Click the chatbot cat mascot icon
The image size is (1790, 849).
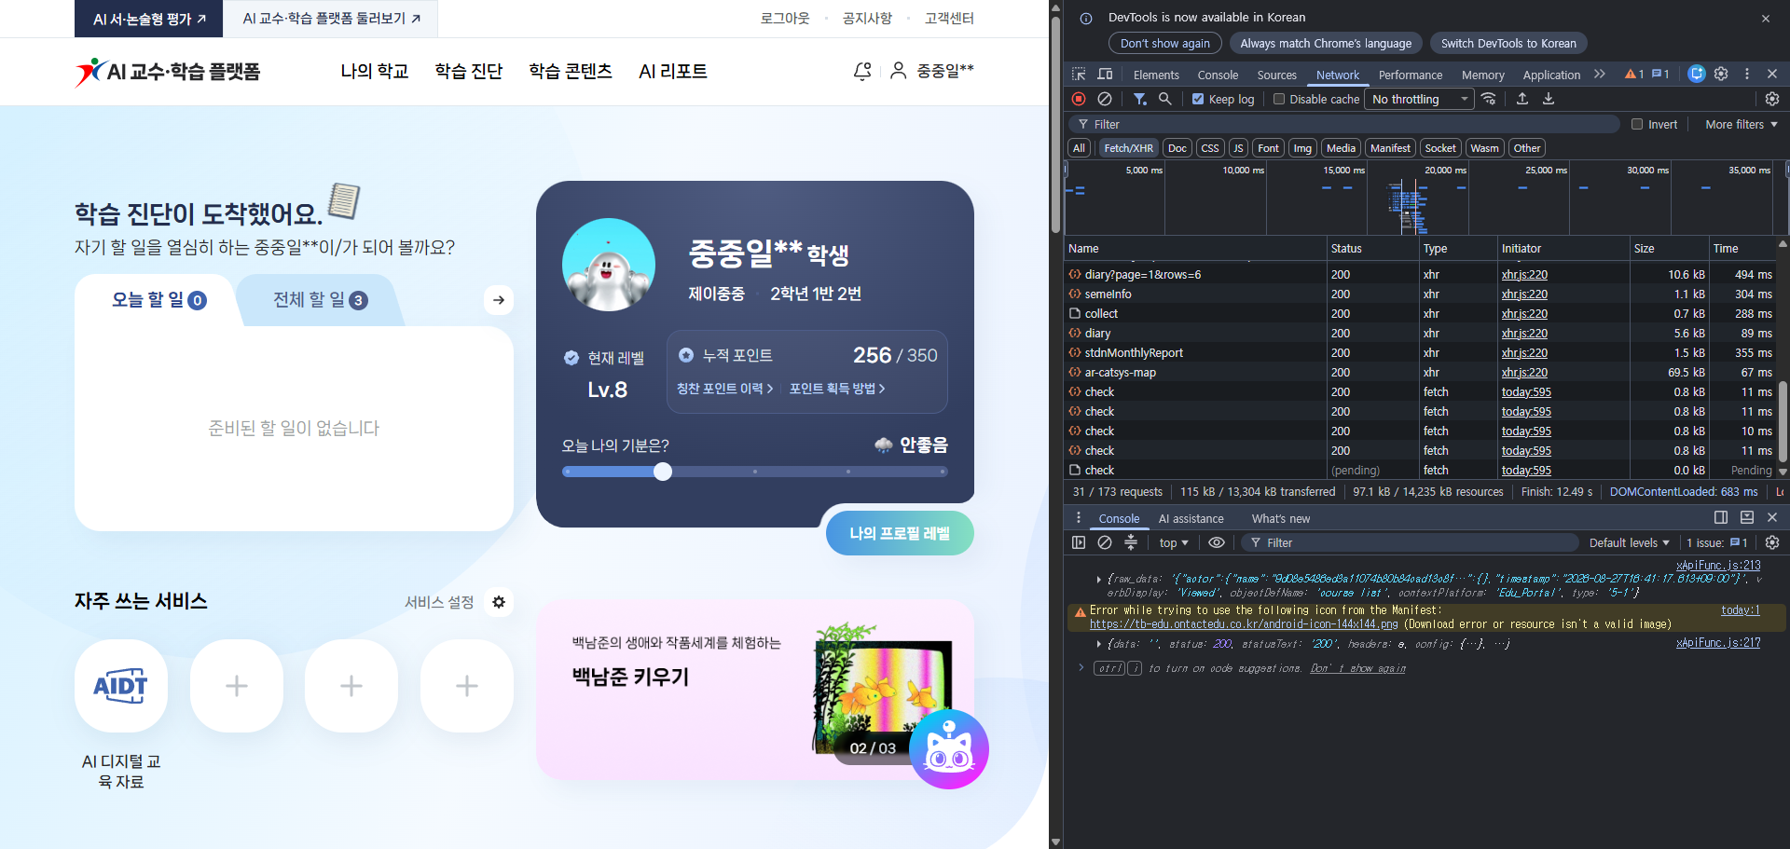click(949, 749)
